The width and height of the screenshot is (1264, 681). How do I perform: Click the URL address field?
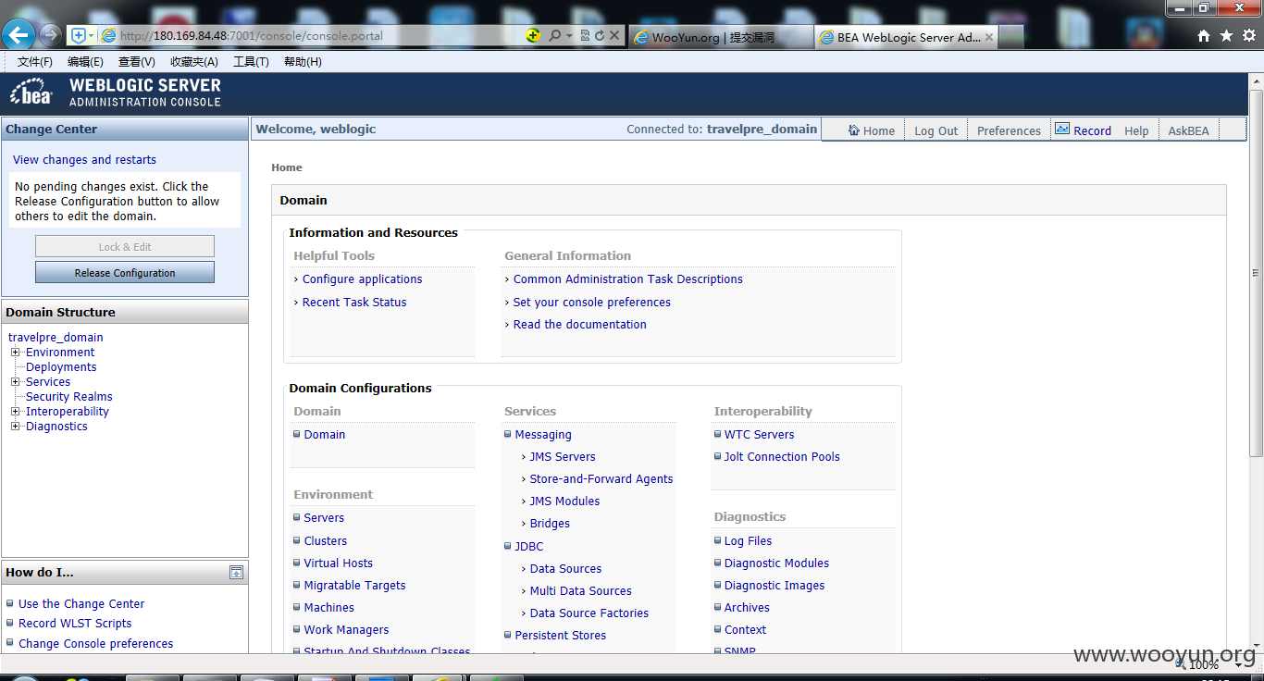(315, 35)
